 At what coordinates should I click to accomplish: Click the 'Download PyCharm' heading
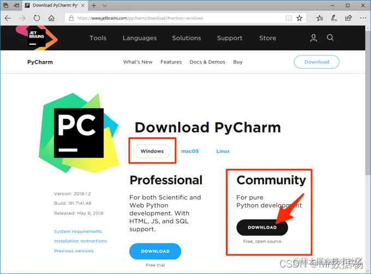[x=208, y=128]
